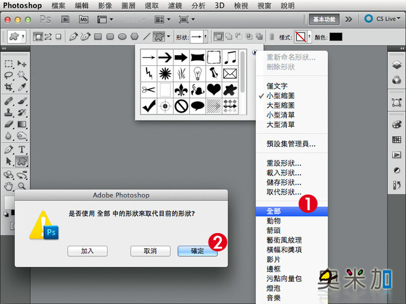Select the Eraser tool
This screenshot has height=304, width=406.
[8, 124]
